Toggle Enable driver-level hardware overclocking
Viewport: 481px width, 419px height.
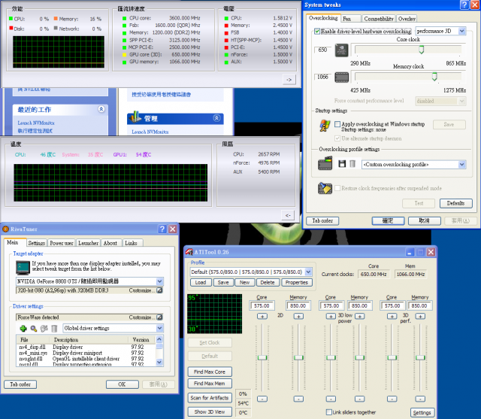click(317, 31)
